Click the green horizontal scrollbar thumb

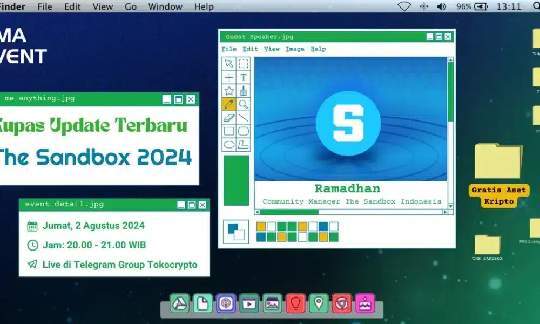click(x=289, y=212)
